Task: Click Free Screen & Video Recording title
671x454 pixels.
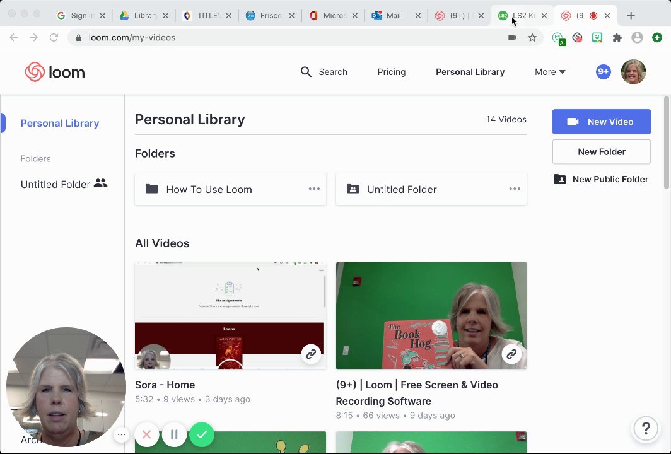Action: 416,393
